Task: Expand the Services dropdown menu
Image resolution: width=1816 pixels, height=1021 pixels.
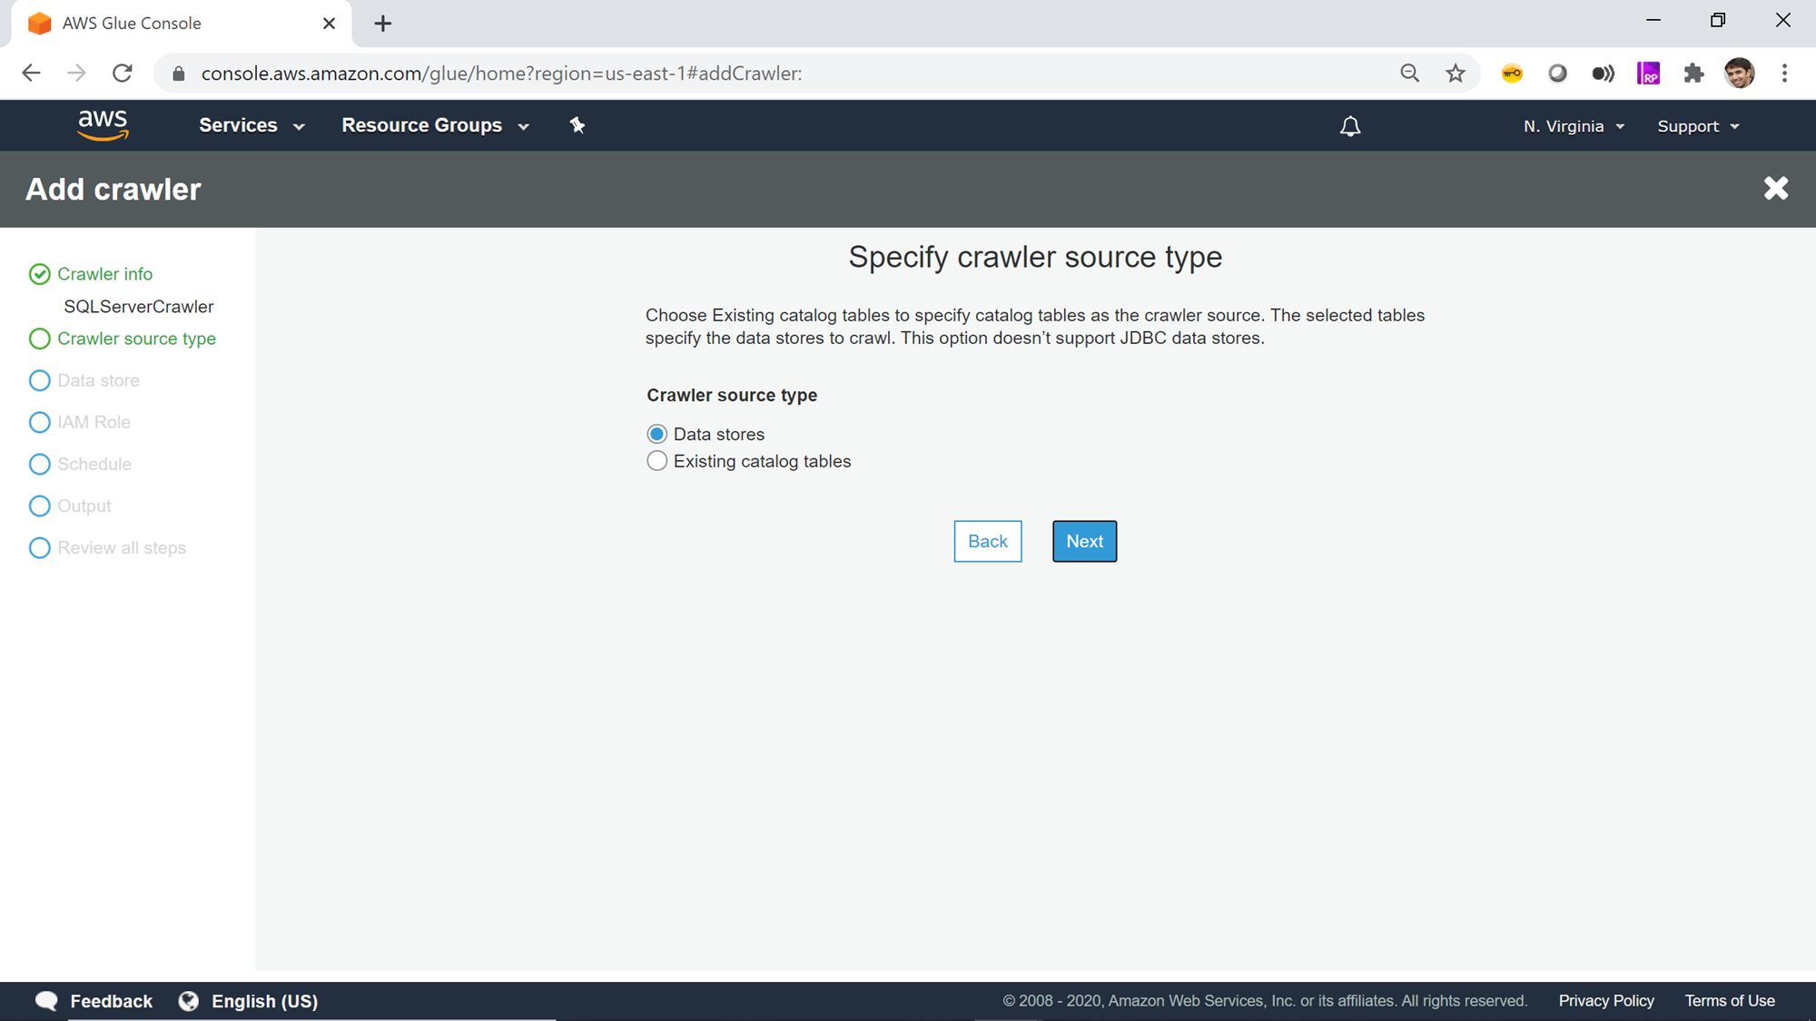Action: tap(252, 125)
